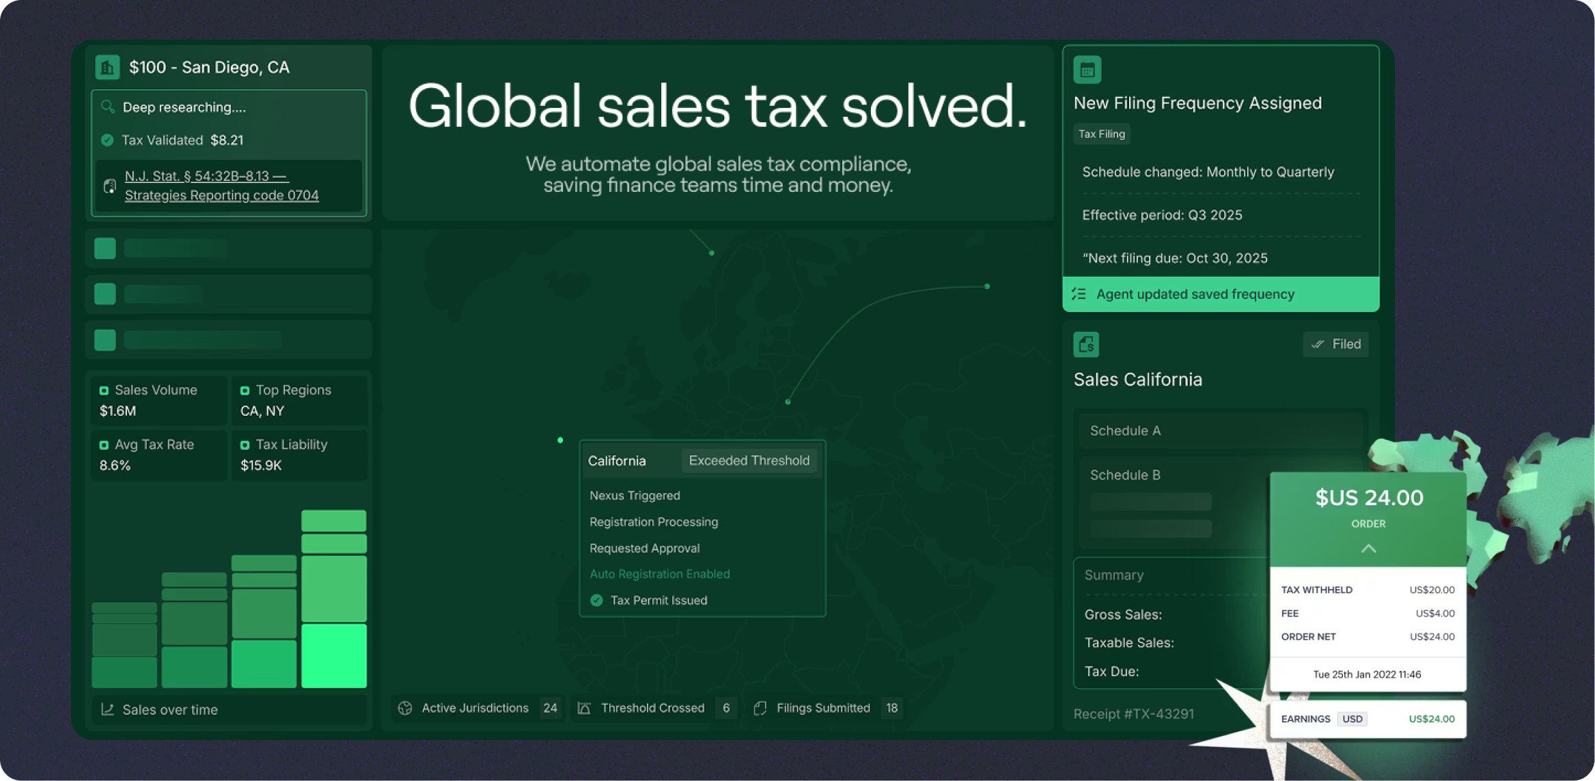Click the tallest bright green bar segment

[x=333, y=655]
